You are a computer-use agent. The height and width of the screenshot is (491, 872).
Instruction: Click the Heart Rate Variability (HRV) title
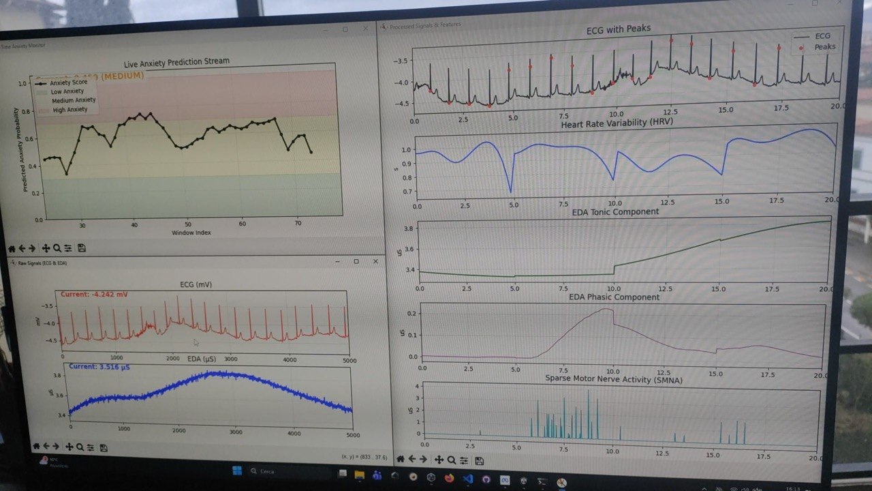point(617,124)
